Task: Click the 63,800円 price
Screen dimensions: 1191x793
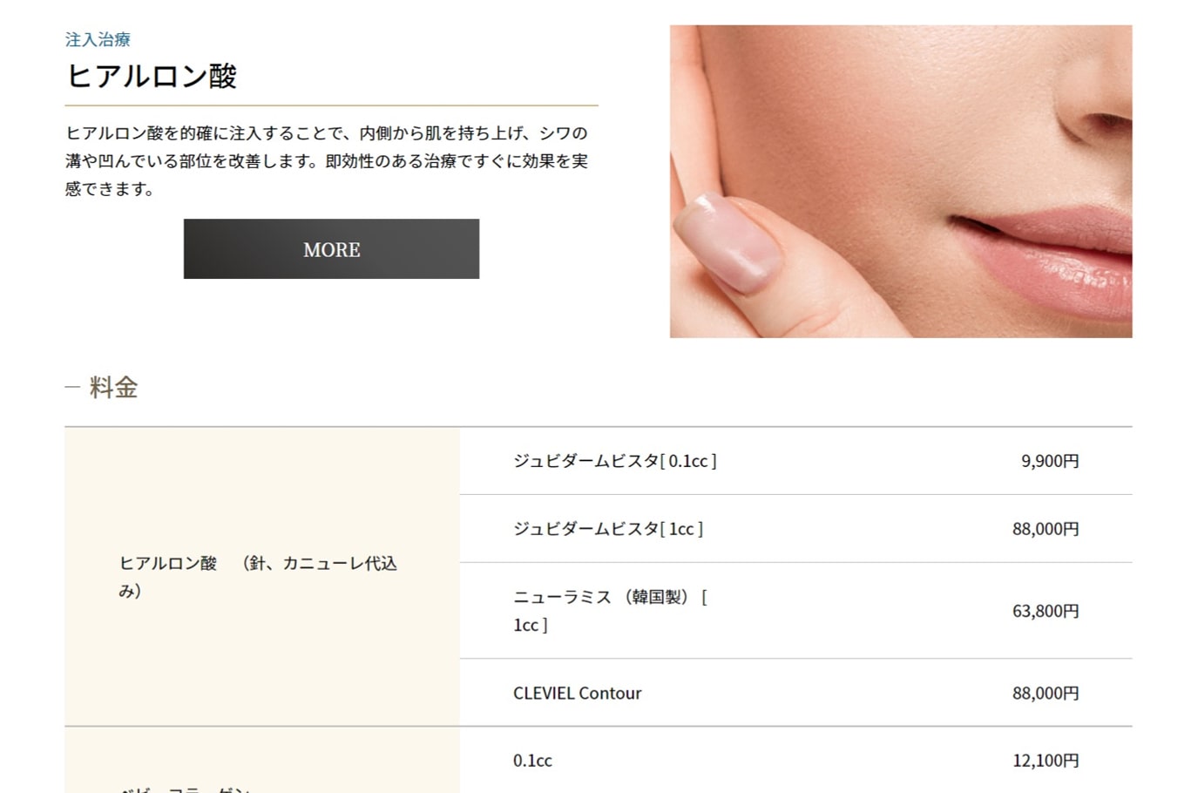Action: pos(1046,611)
